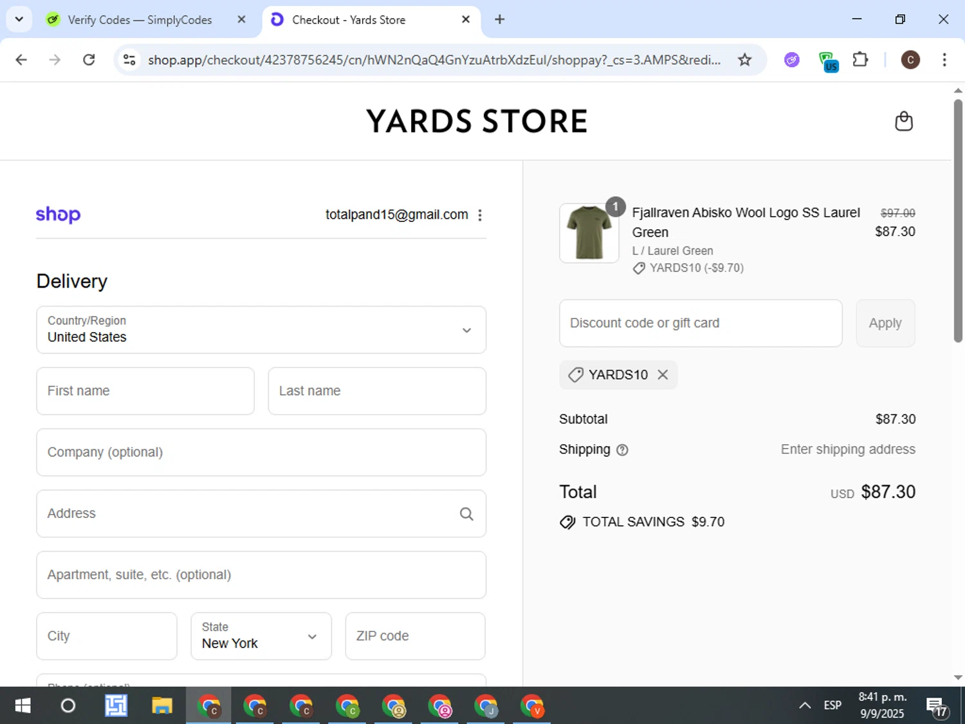Click the City field
Screen dimensions: 965x724
pos(107,636)
